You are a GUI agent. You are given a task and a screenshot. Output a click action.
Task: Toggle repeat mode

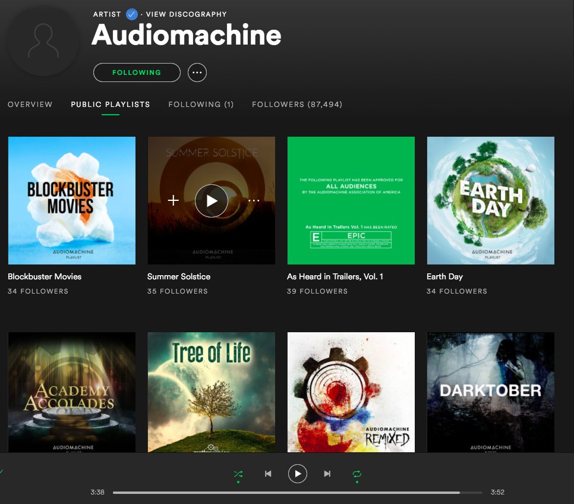pyautogui.click(x=357, y=474)
